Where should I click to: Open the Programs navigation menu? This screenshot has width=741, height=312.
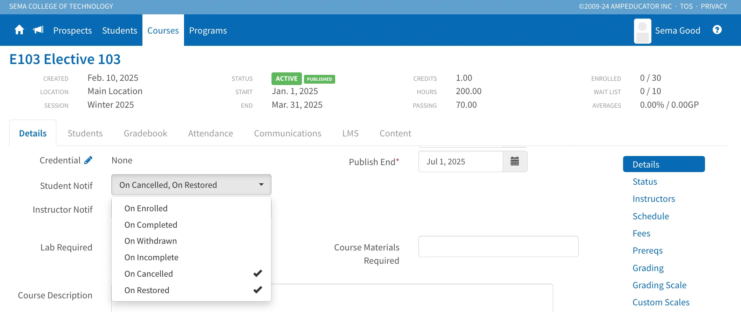[x=208, y=30]
